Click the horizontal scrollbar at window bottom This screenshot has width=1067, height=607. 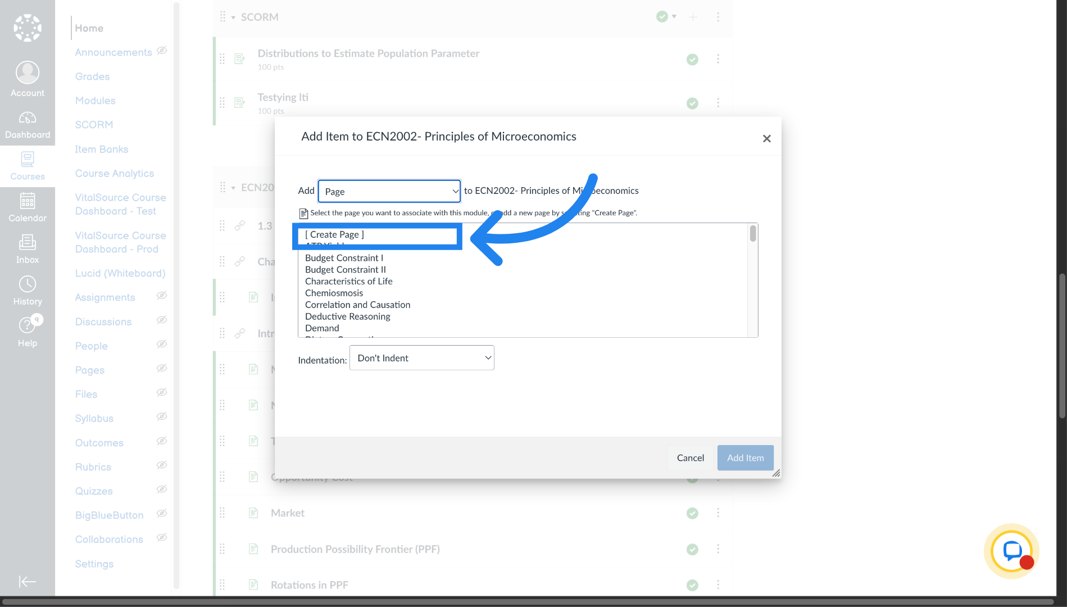pos(528,602)
